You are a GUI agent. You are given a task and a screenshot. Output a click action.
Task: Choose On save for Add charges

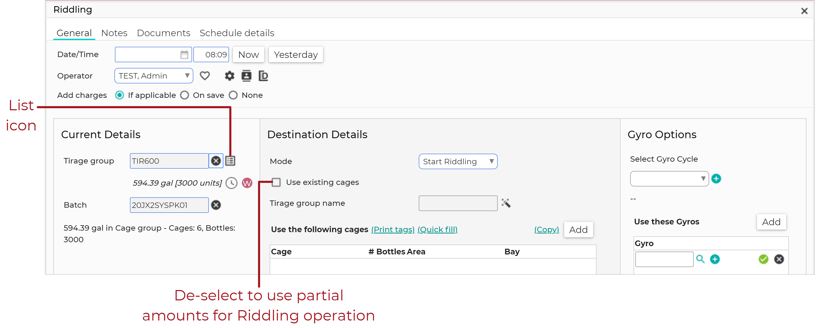tap(184, 95)
